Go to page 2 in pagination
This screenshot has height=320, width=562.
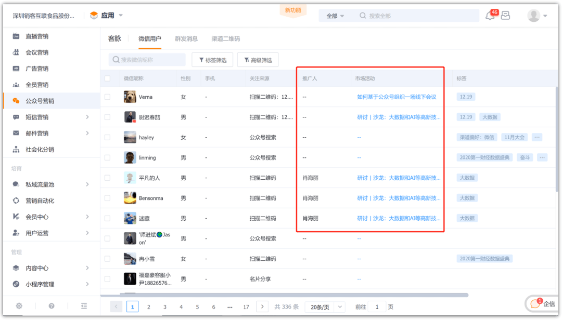point(149,307)
